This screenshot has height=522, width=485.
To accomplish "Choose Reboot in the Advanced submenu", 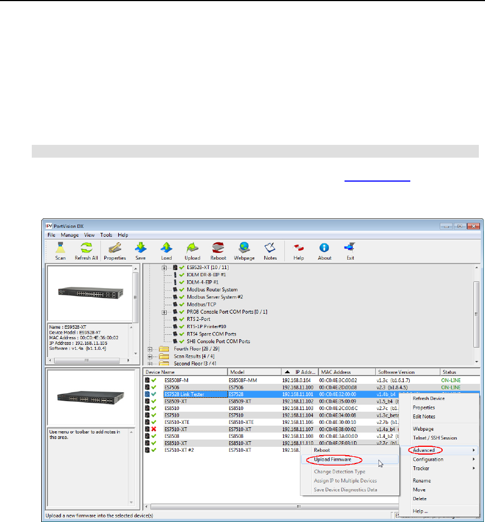I will pos(350,450).
